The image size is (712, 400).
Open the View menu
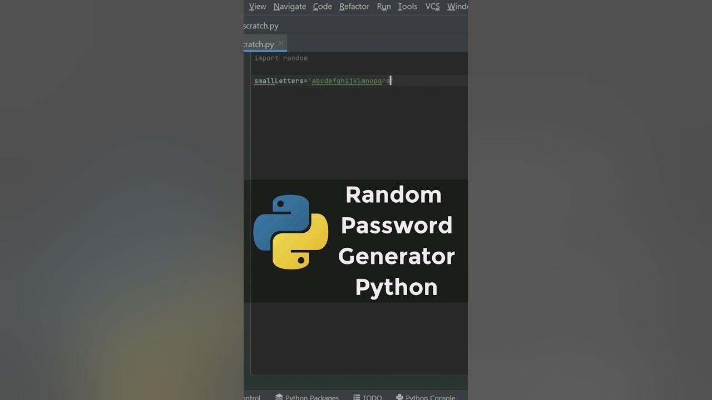(257, 7)
